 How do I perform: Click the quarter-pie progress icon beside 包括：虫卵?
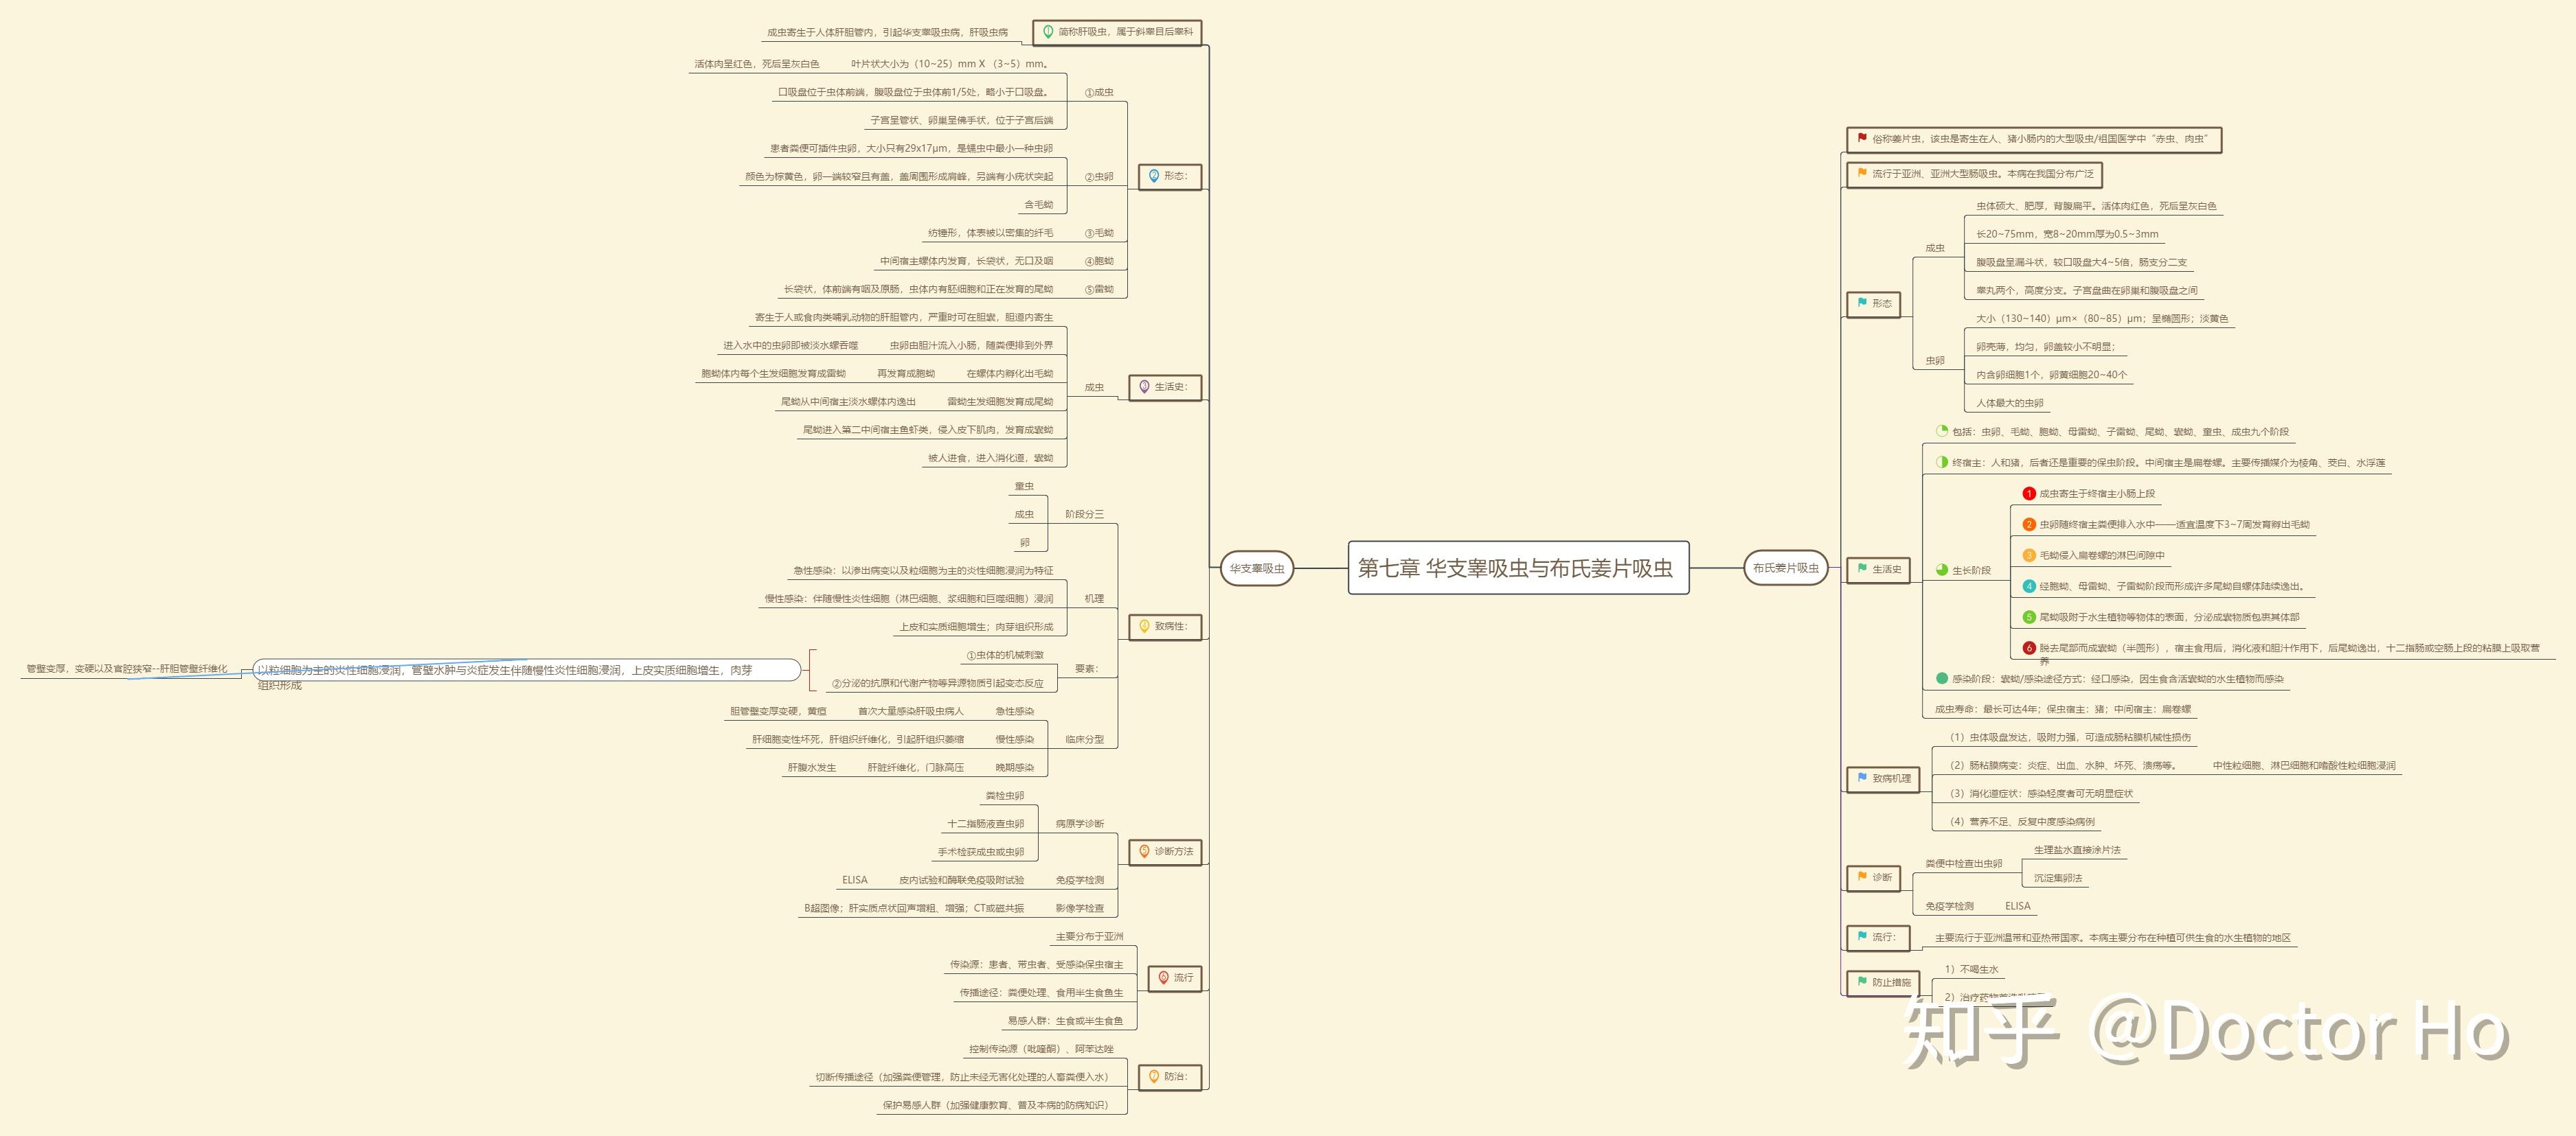[1942, 432]
